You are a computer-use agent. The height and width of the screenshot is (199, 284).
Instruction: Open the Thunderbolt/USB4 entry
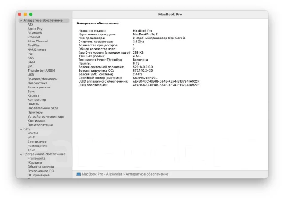41,70
